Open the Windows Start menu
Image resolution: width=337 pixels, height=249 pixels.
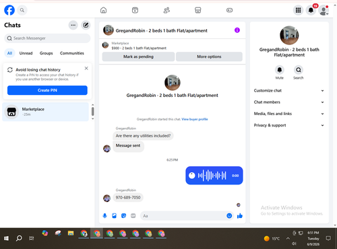click(6, 238)
